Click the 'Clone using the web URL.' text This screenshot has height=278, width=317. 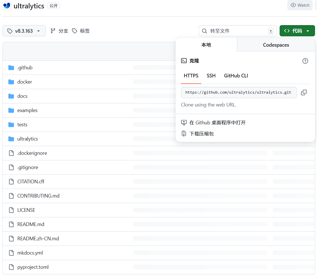point(208,105)
